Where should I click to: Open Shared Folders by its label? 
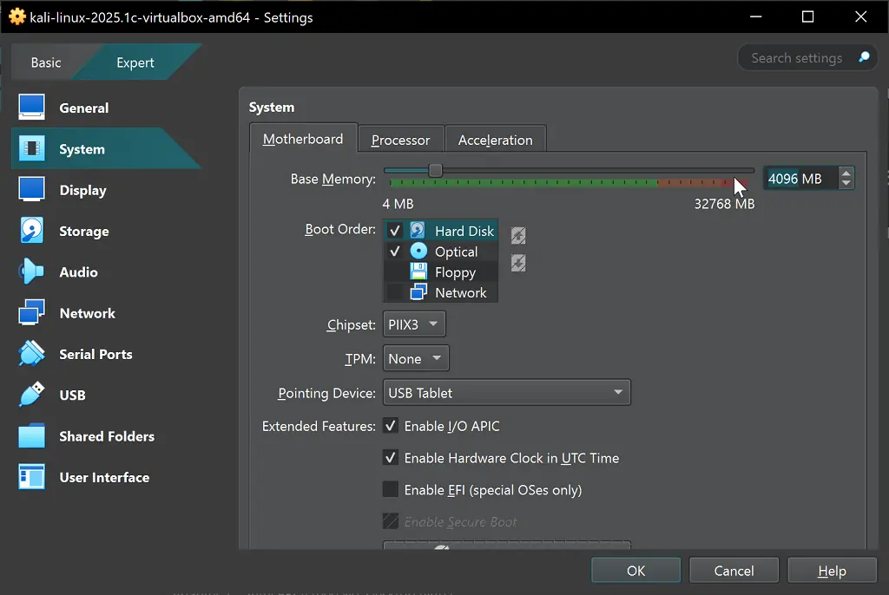click(x=107, y=436)
